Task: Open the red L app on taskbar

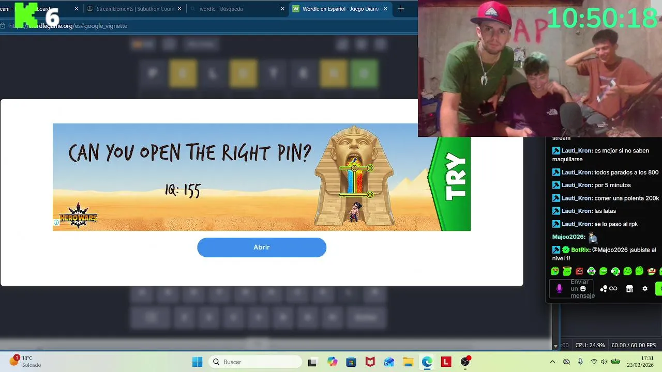Action: point(446,362)
